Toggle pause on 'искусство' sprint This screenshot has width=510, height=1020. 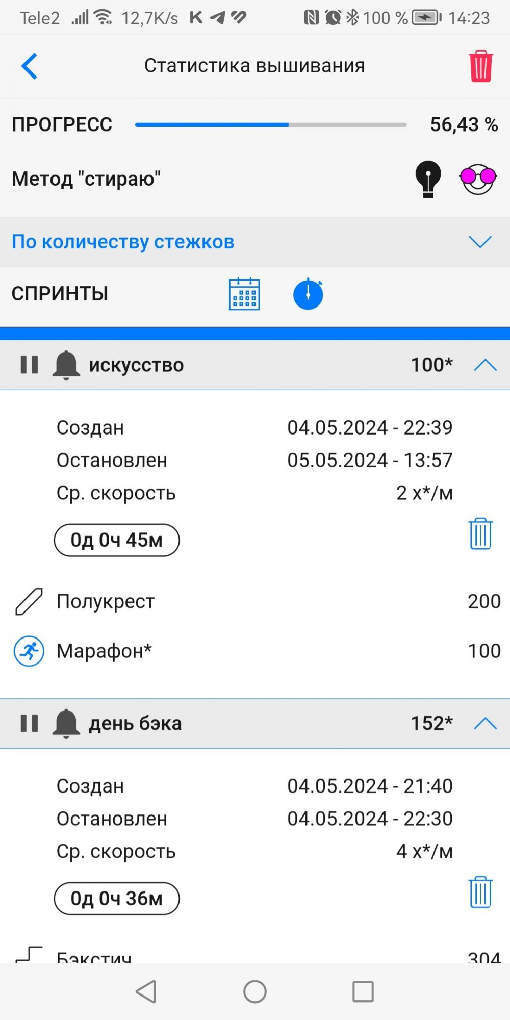pyautogui.click(x=29, y=365)
